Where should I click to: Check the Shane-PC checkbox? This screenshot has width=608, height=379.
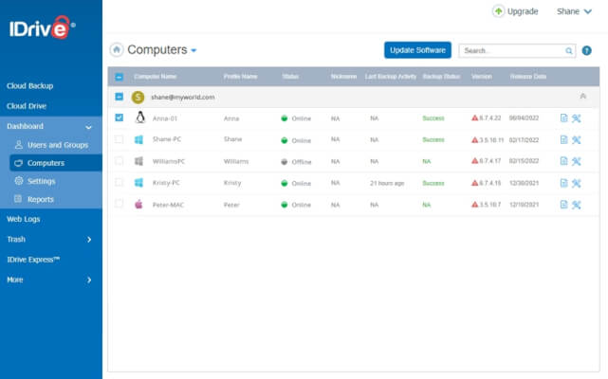point(120,139)
